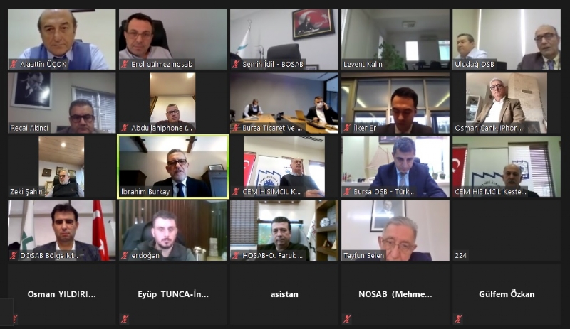Click muted mic icon on Semih İdil - BOSAB
Image resolution: width=570 pixels, height=329 pixels.
click(x=236, y=64)
